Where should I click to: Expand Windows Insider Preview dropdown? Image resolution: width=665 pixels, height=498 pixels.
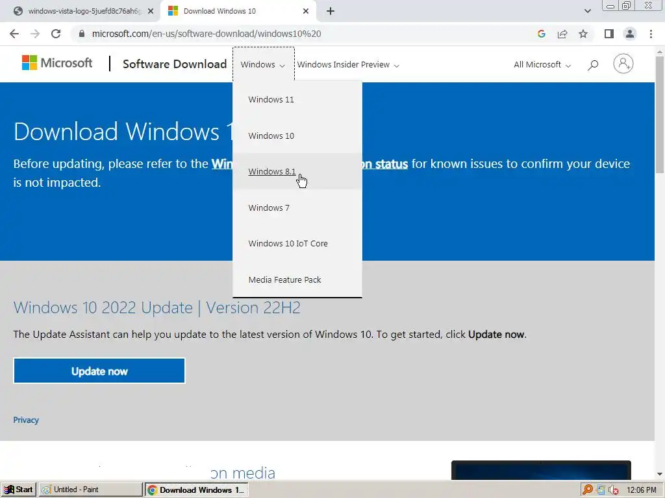coord(348,65)
